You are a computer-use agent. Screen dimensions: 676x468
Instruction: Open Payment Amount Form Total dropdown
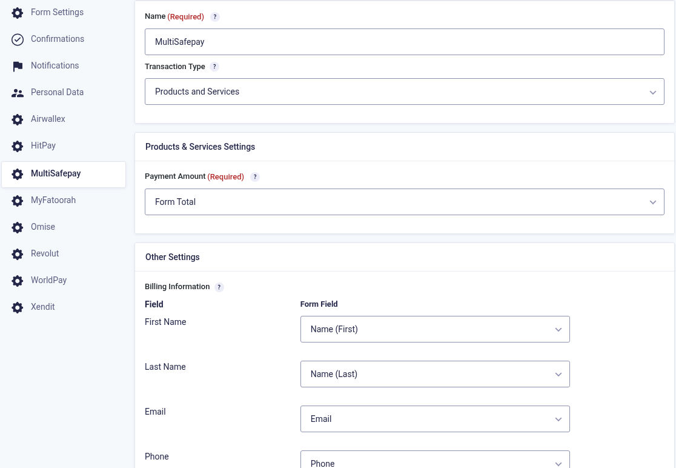405,202
